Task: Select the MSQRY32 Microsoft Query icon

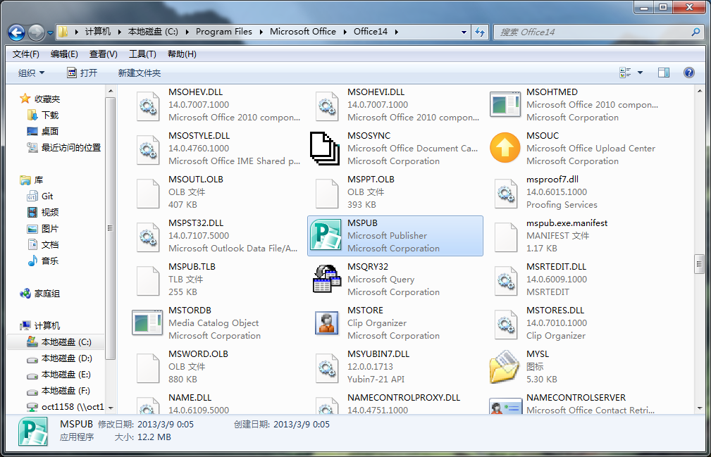Action: [x=326, y=280]
